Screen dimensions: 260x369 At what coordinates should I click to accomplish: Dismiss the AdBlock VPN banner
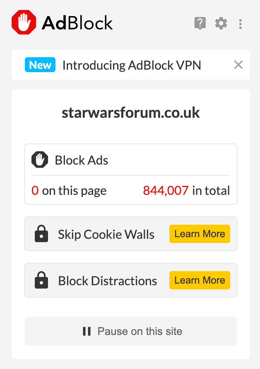[238, 65]
